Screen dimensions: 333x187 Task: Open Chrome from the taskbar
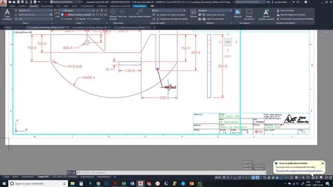98,183
